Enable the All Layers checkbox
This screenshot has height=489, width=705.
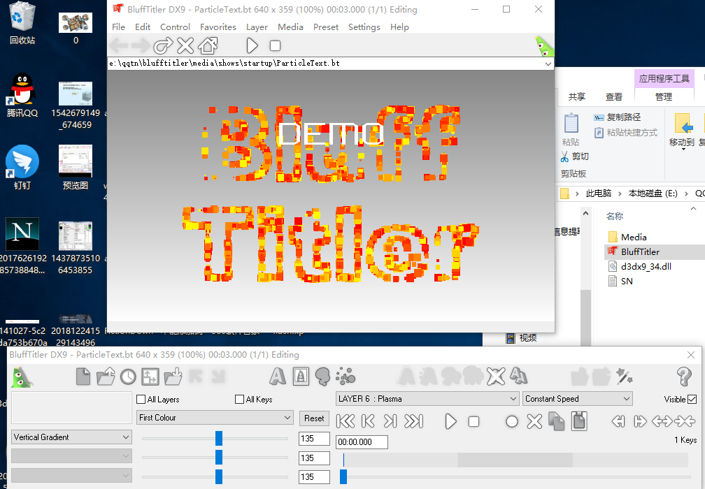coord(141,399)
